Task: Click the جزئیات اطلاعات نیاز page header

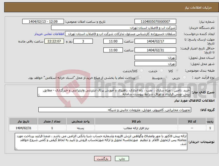Action: pos(198,7)
